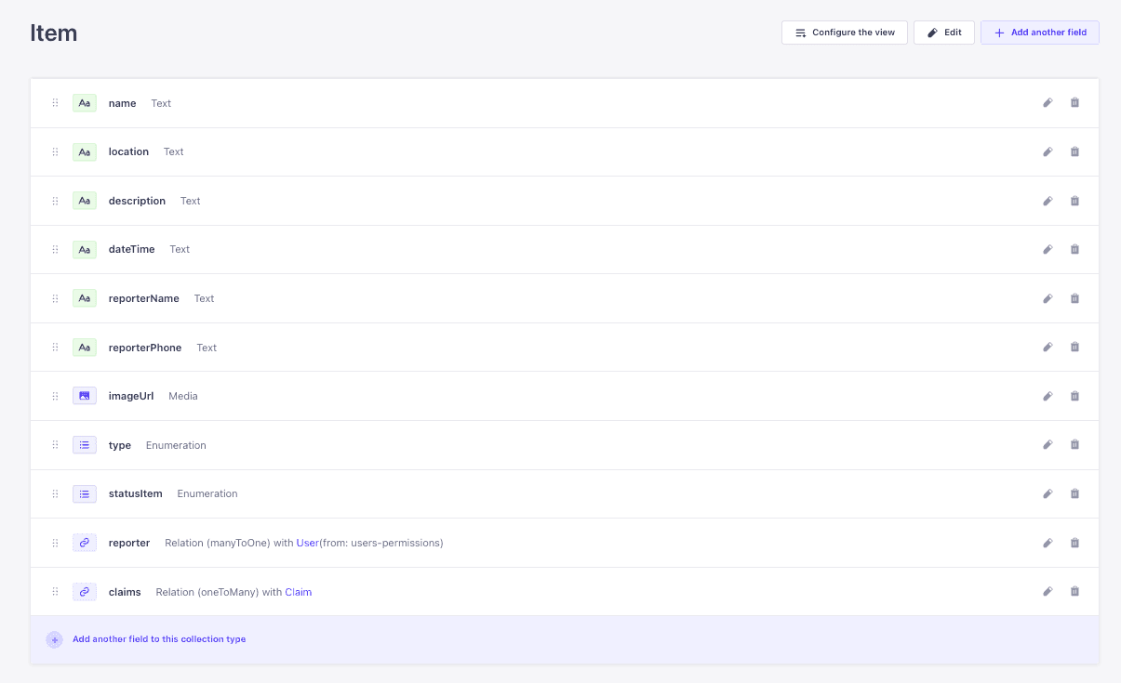Delete the type enumeration field

click(x=1074, y=445)
